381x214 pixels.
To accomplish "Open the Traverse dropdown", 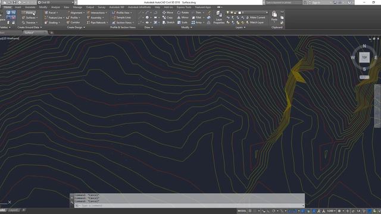I will coord(30,23).
